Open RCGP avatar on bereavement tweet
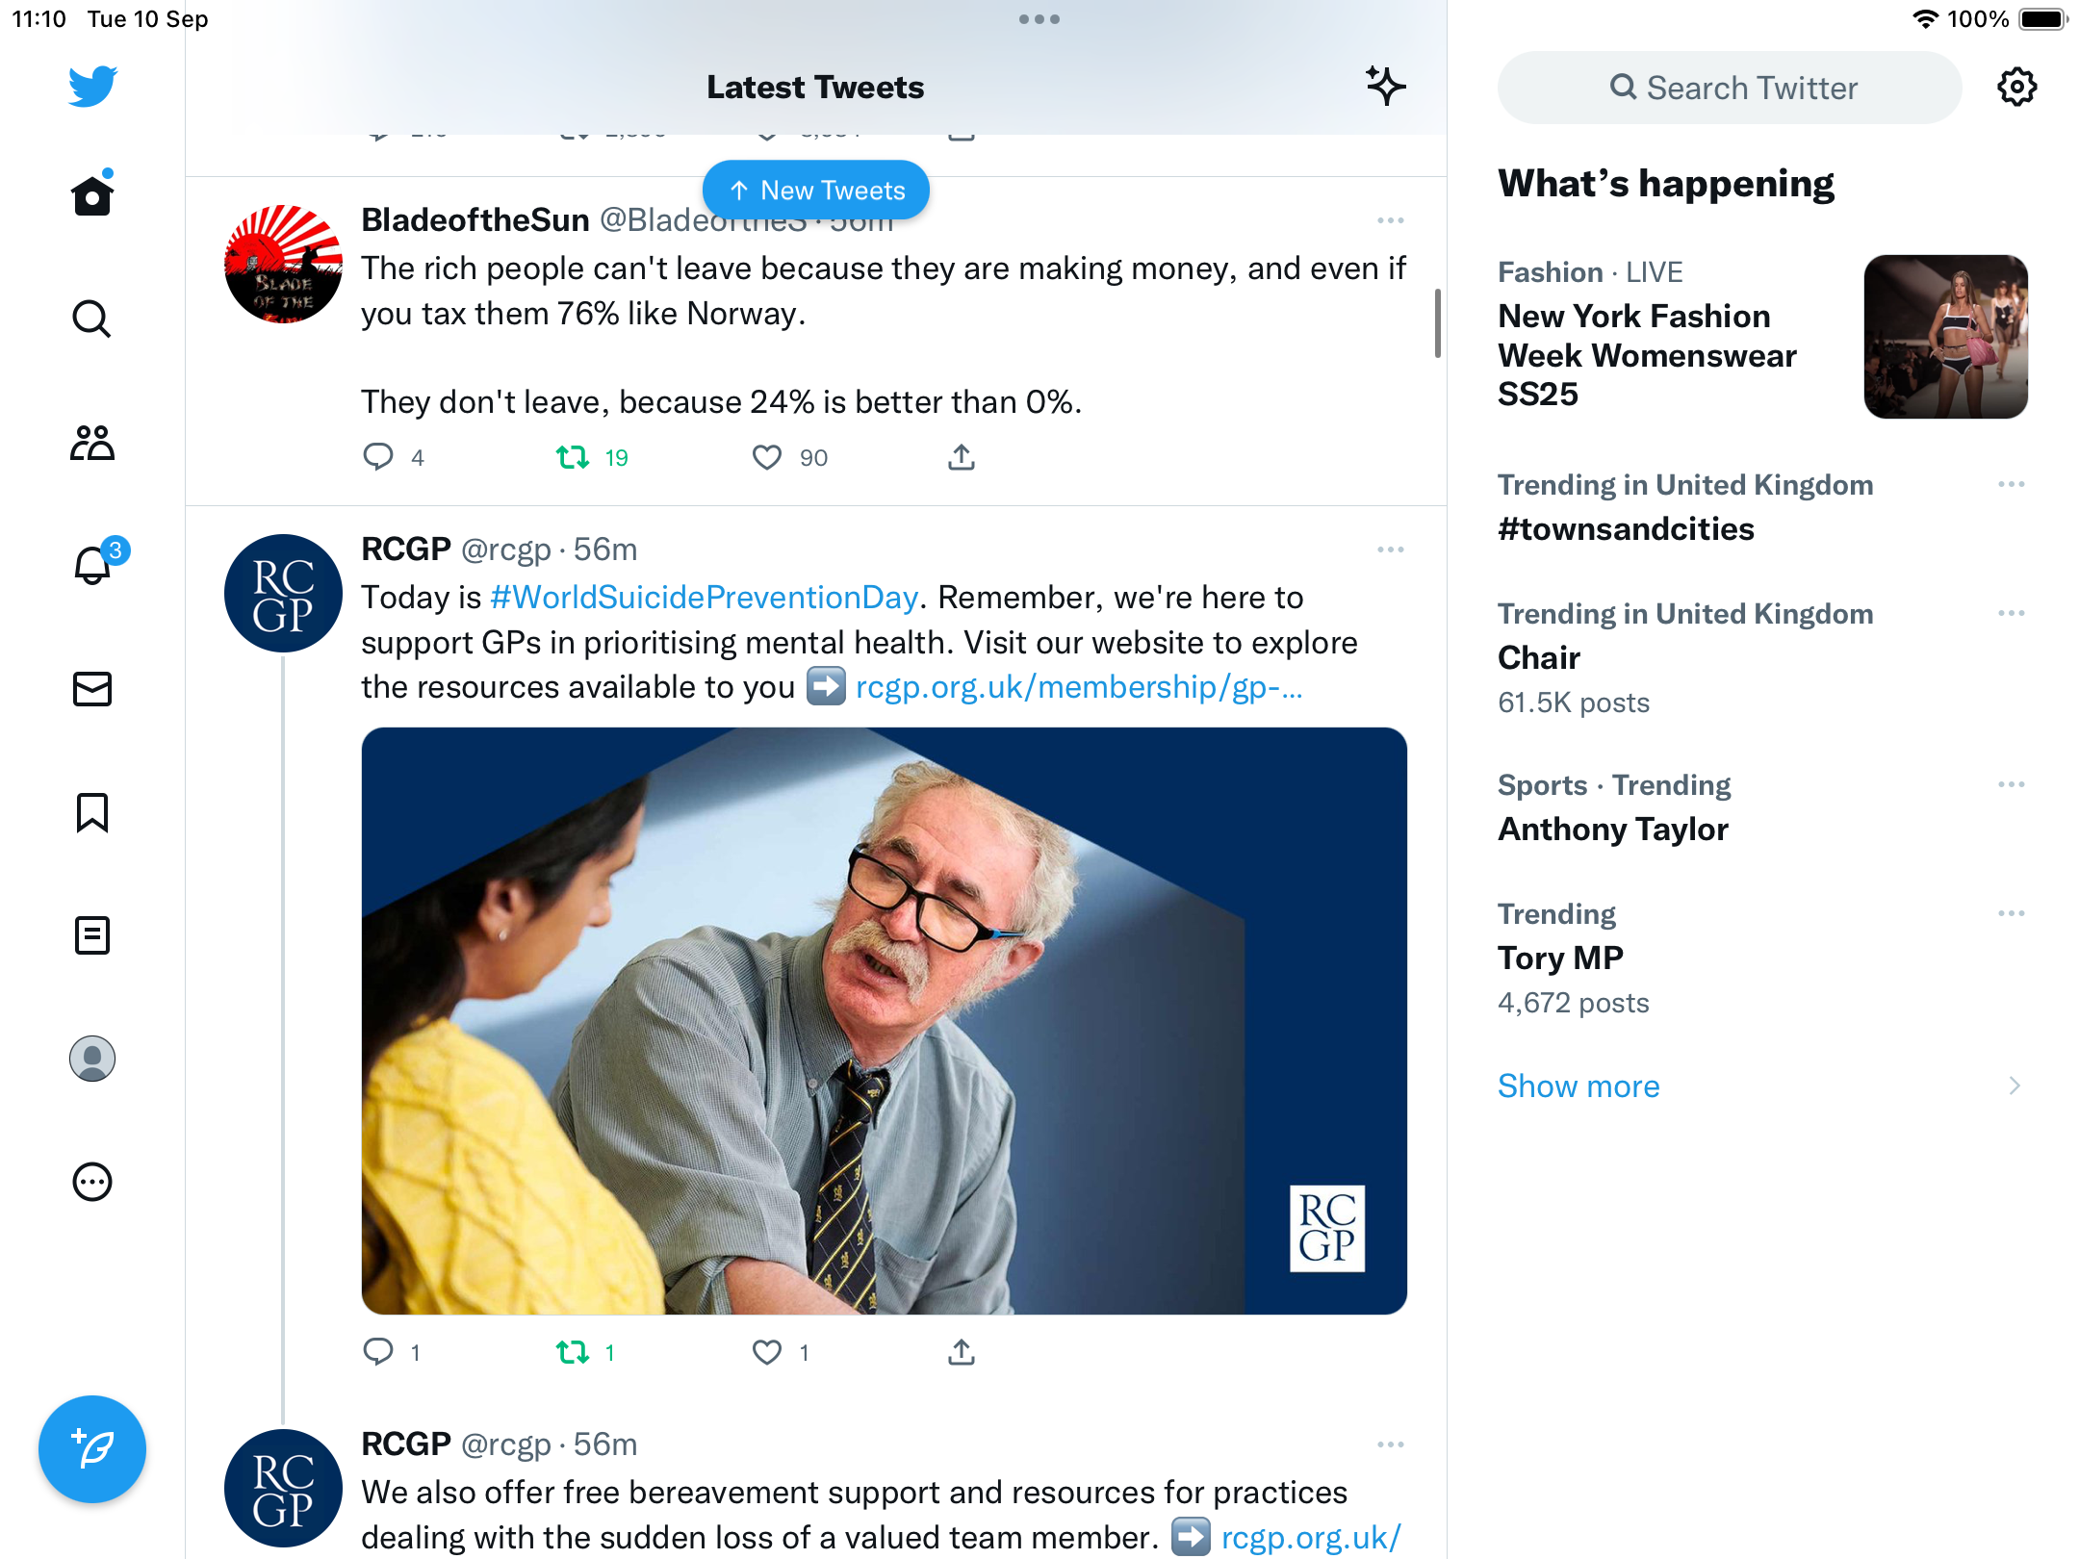 [283, 1488]
